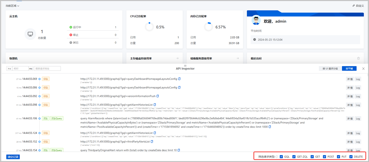Image resolution: width=369 pixels, height=162 pixels.
Task: Click the customize pencil icon
Action: click(x=354, y=6)
